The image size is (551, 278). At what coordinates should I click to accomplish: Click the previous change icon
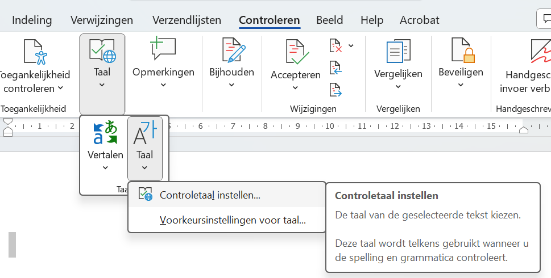pos(336,68)
